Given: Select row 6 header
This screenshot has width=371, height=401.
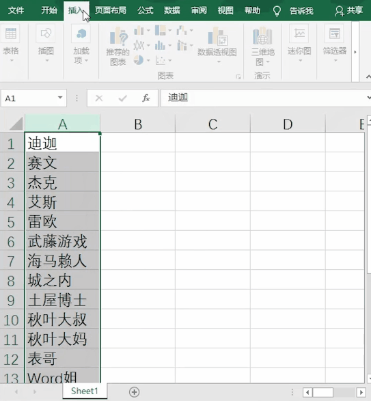Looking at the screenshot, I should coord(12,241).
